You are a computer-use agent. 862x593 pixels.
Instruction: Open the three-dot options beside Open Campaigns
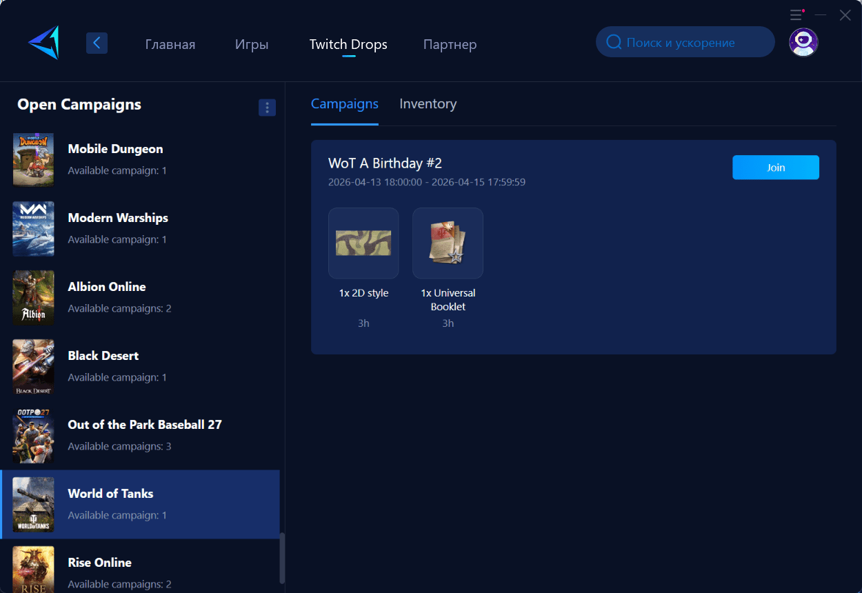tap(267, 108)
